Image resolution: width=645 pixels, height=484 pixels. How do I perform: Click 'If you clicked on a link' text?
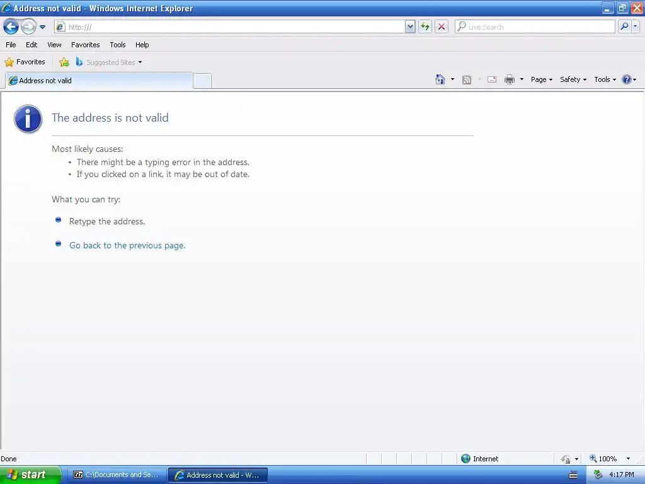(163, 174)
